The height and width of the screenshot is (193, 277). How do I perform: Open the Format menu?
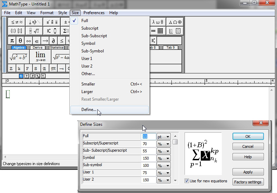tap(47, 13)
